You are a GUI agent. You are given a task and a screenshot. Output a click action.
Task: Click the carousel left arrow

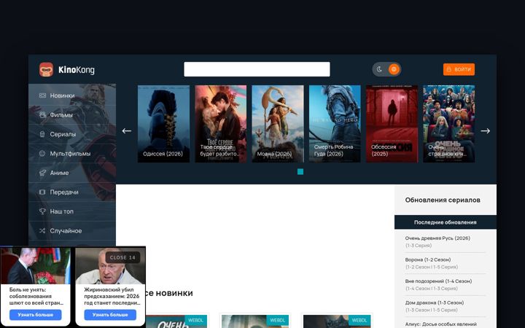coord(127,131)
